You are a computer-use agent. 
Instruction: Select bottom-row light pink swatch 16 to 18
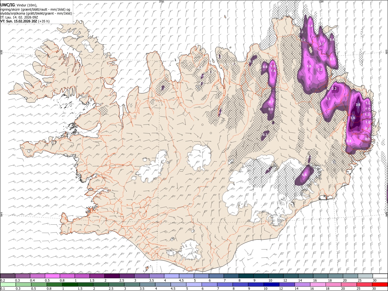click(x=317, y=284)
